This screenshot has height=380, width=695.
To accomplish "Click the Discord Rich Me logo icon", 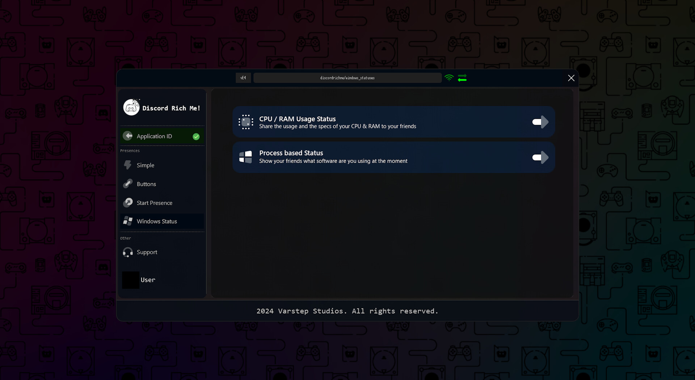I will (x=131, y=107).
